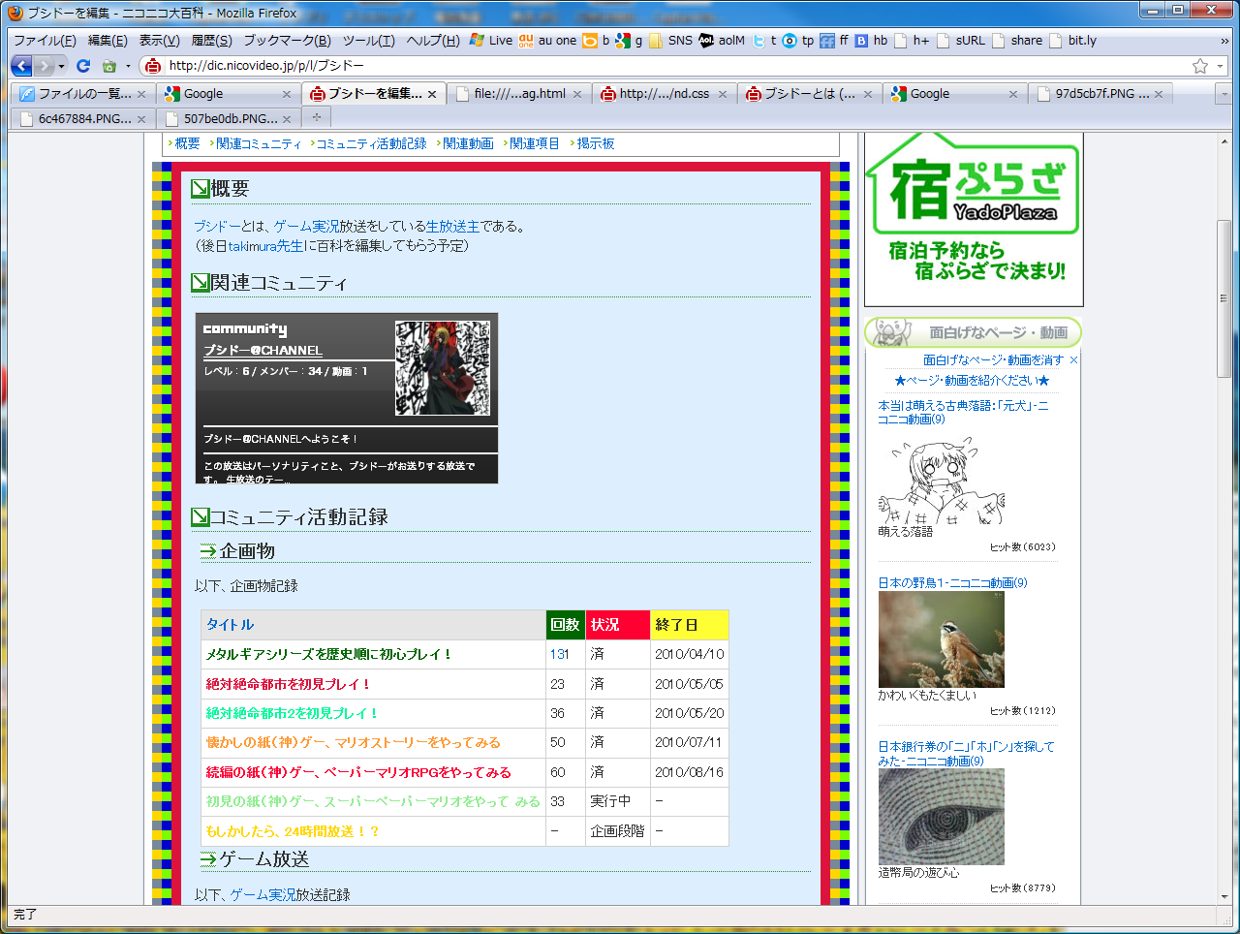
Task: Close the 面白げなページ sidebar with the x
Action: coord(1073,360)
